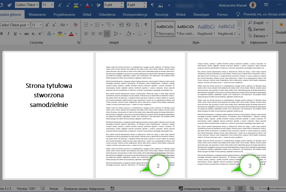The width and height of the screenshot is (286, 192).
Task: Open Style pane launcher icon
Action: pos(243,43)
